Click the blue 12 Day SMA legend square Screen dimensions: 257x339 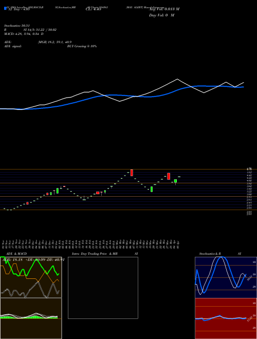[x=5, y=9]
